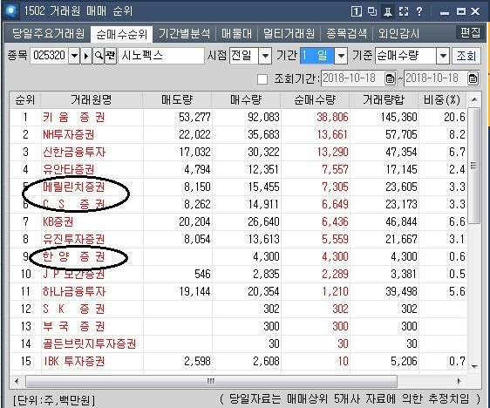Open the 기간 1 일 dropdown
The height and width of the screenshot is (408, 490).
click(x=341, y=56)
